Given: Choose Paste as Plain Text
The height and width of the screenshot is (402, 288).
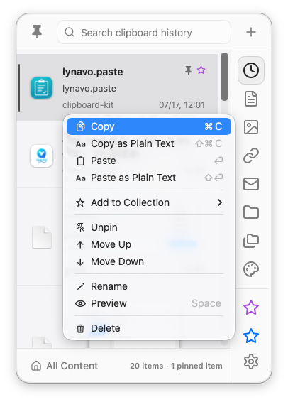Looking at the screenshot, I should click(x=149, y=178).
